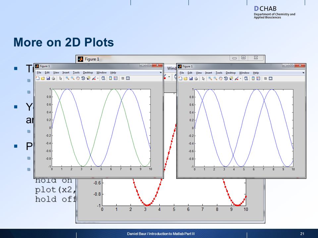Open Window menu in right Figure window
Screen dimensions: 318x238
pyautogui.click(x=244, y=73)
